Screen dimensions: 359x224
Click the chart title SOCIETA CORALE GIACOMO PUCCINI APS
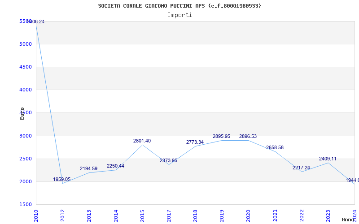click(179, 6)
